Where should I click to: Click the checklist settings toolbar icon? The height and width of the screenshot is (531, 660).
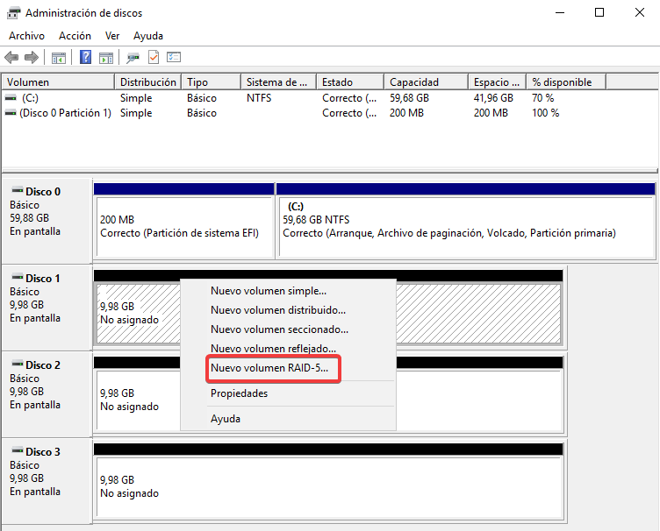pos(174,58)
